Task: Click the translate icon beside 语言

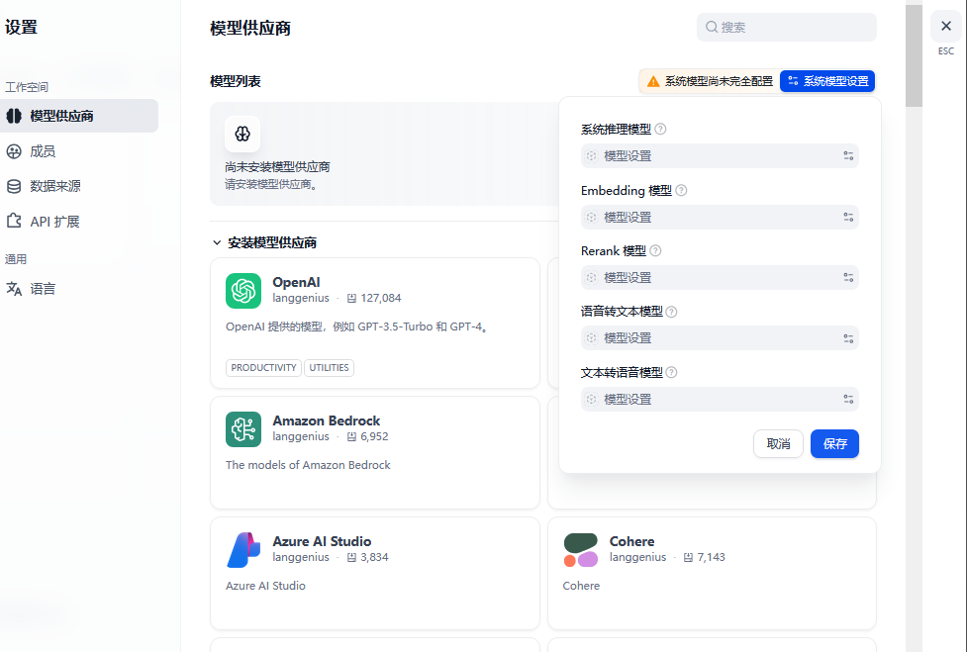Action: [x=14, y=289]
